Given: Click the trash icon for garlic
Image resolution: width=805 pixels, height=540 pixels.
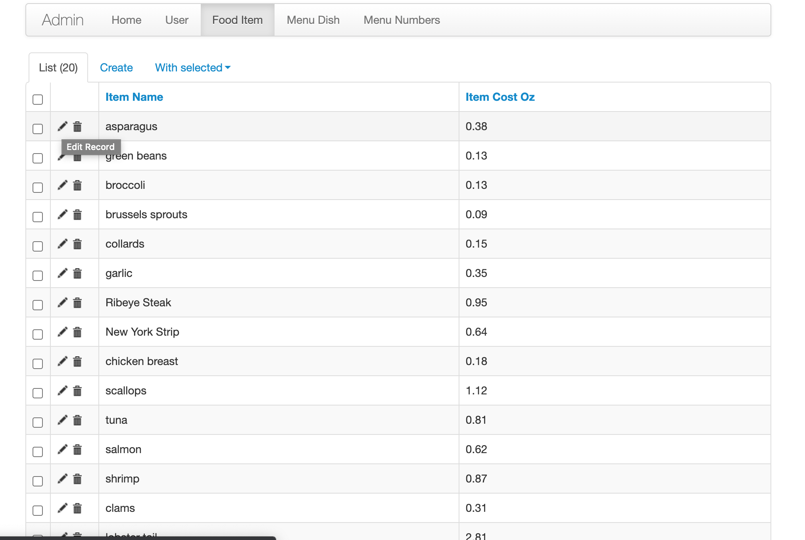Looking at the screenshot, I should (77, 273).
